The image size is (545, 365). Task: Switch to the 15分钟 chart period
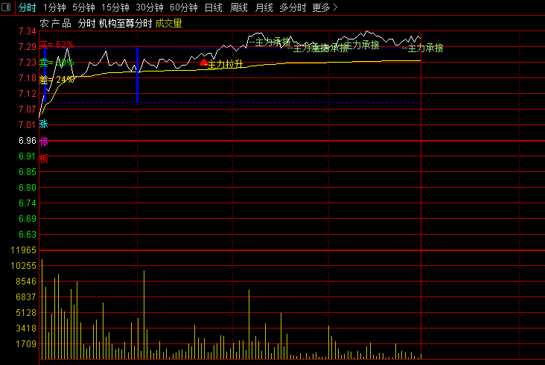[115, 7]
